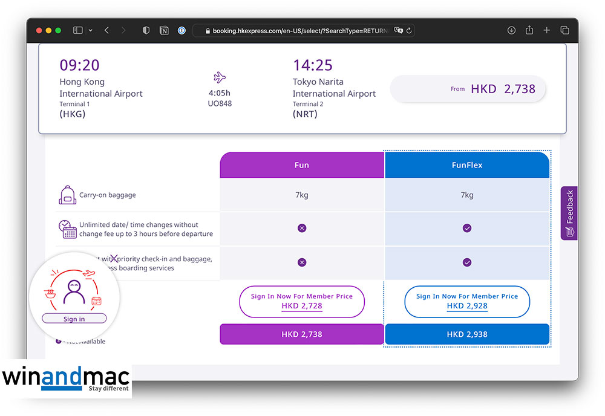Sign in for Fun member price HKD 2,728
Image resolution: width=605 pixels, height=416 pixels.
point(301,301)
